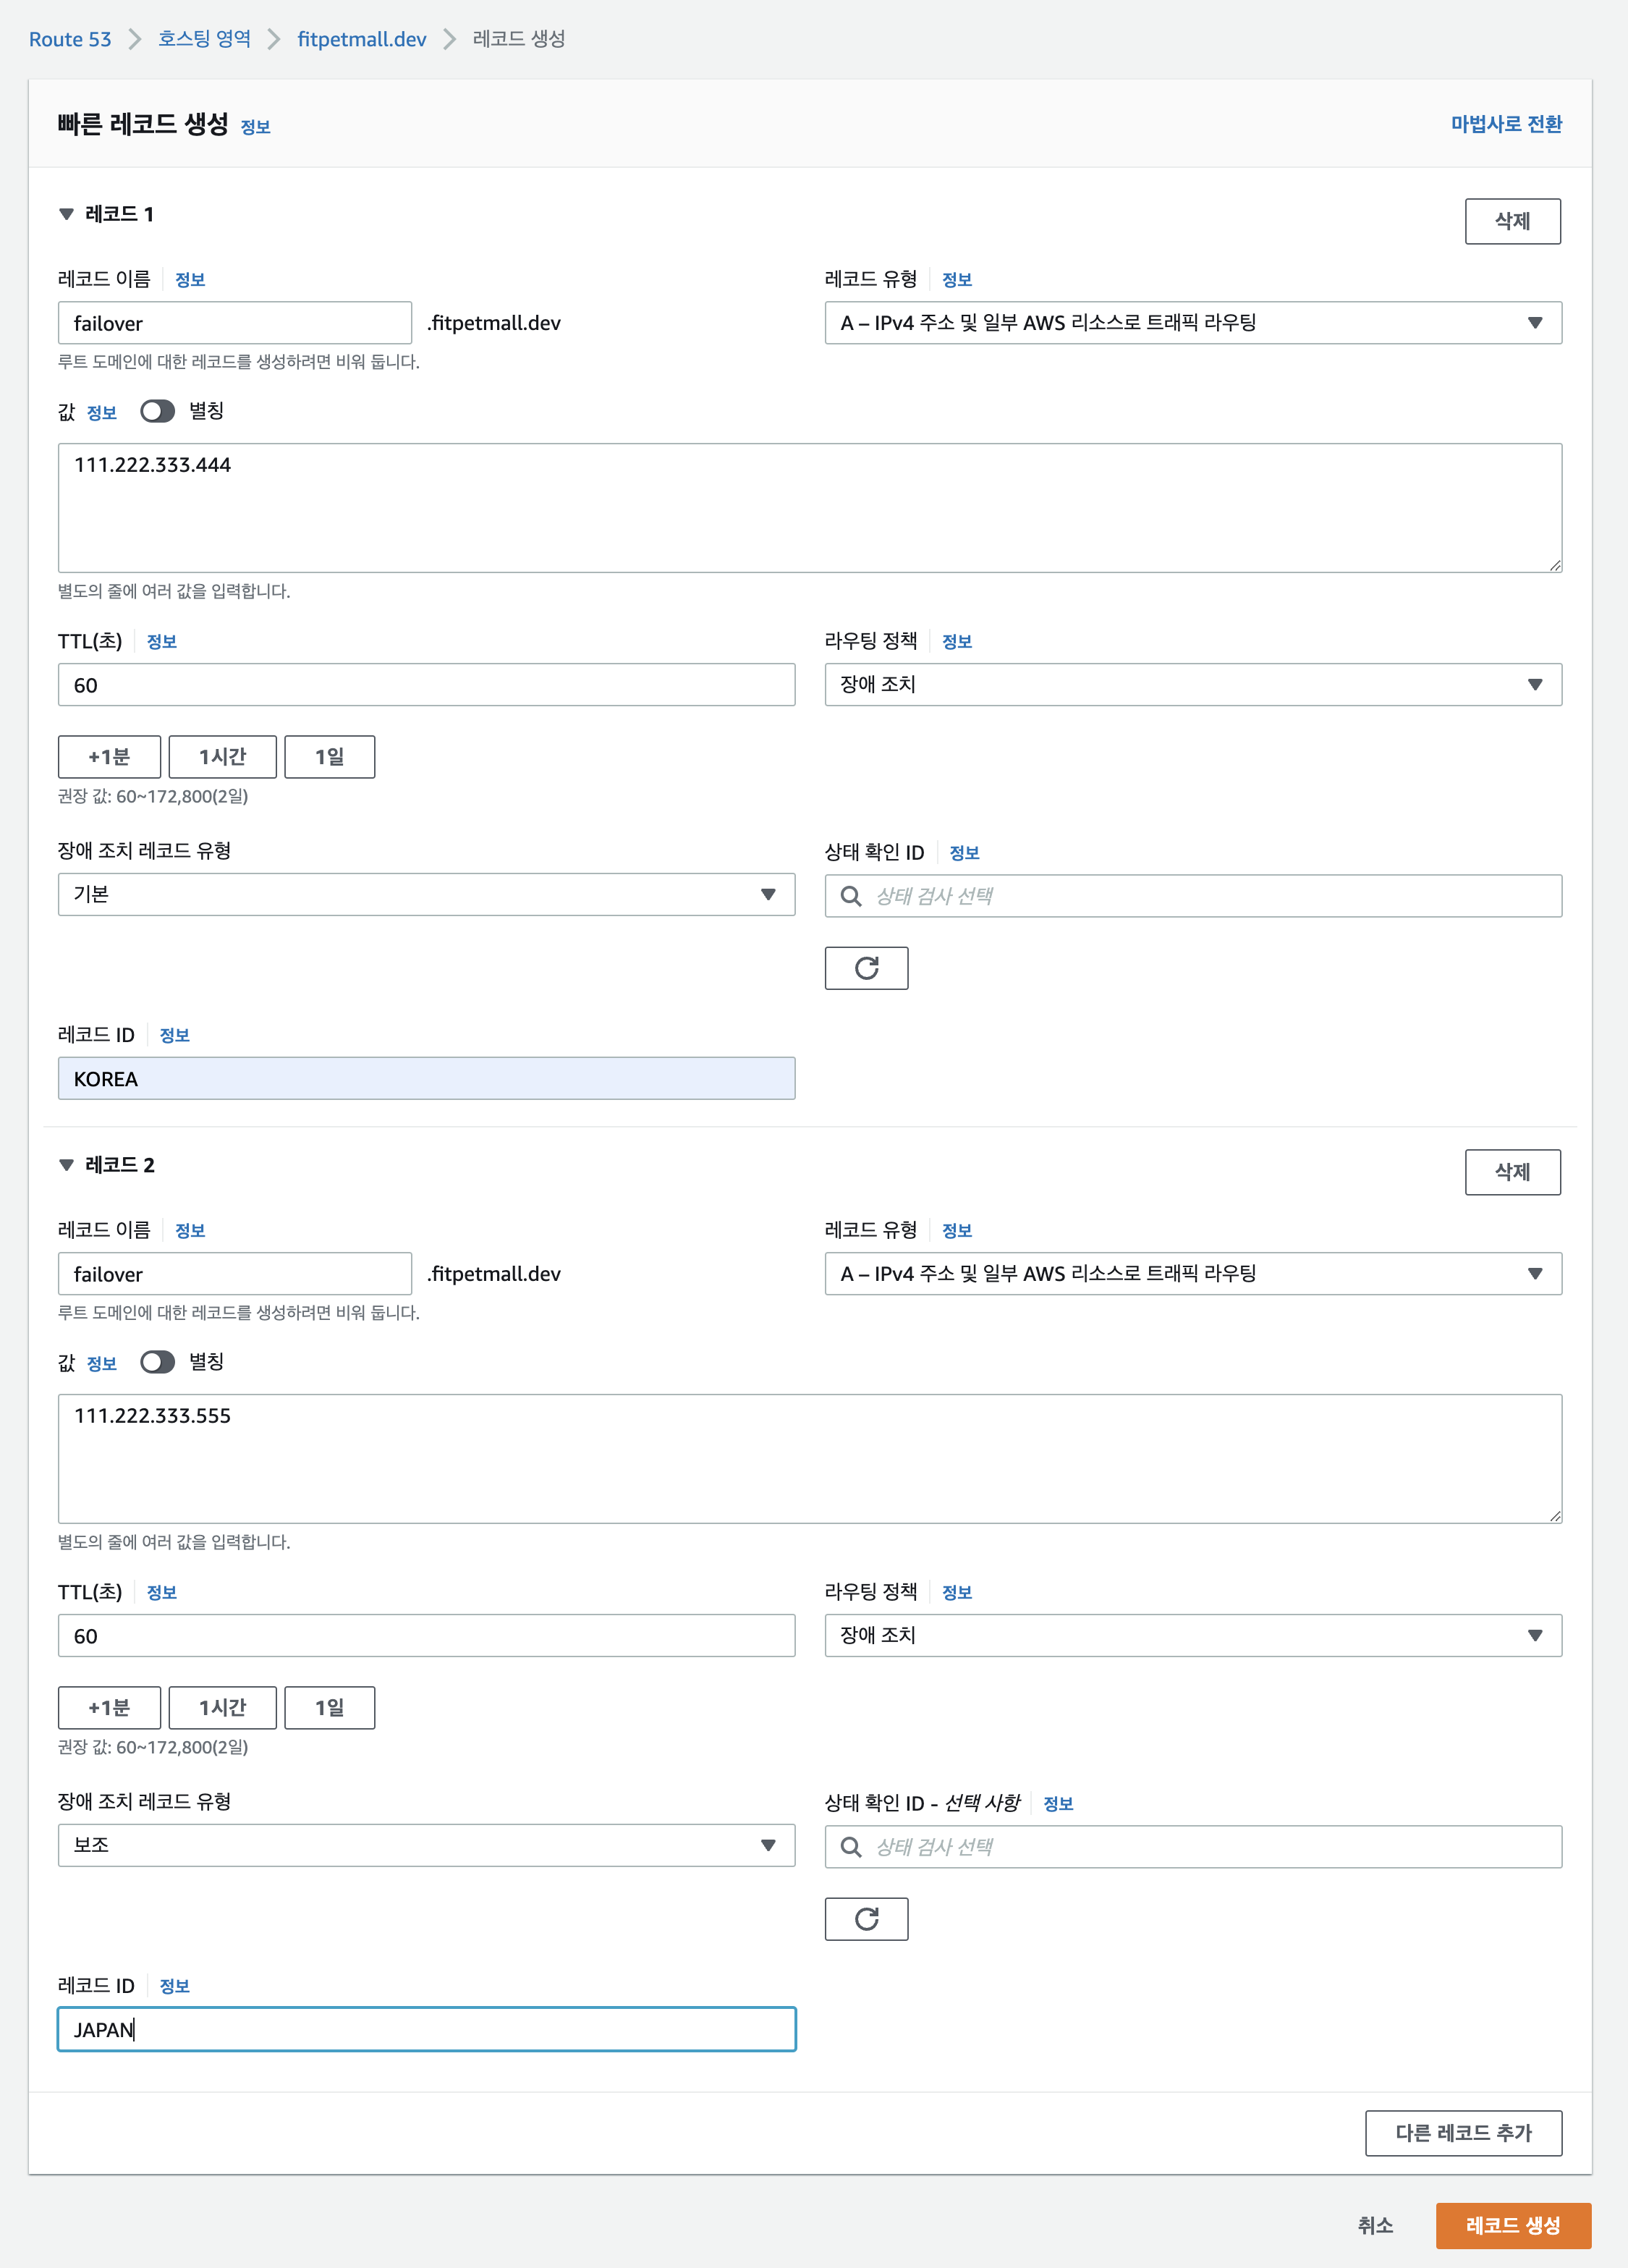Click the 취소 cancel button
The image size is (1628, 2268).
coord(1375,2226)
